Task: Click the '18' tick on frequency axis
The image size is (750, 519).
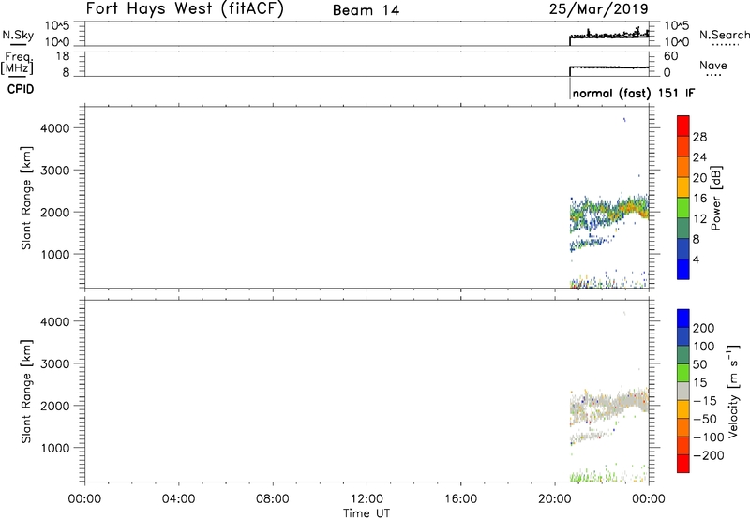Action: click(x=62, y=56)
